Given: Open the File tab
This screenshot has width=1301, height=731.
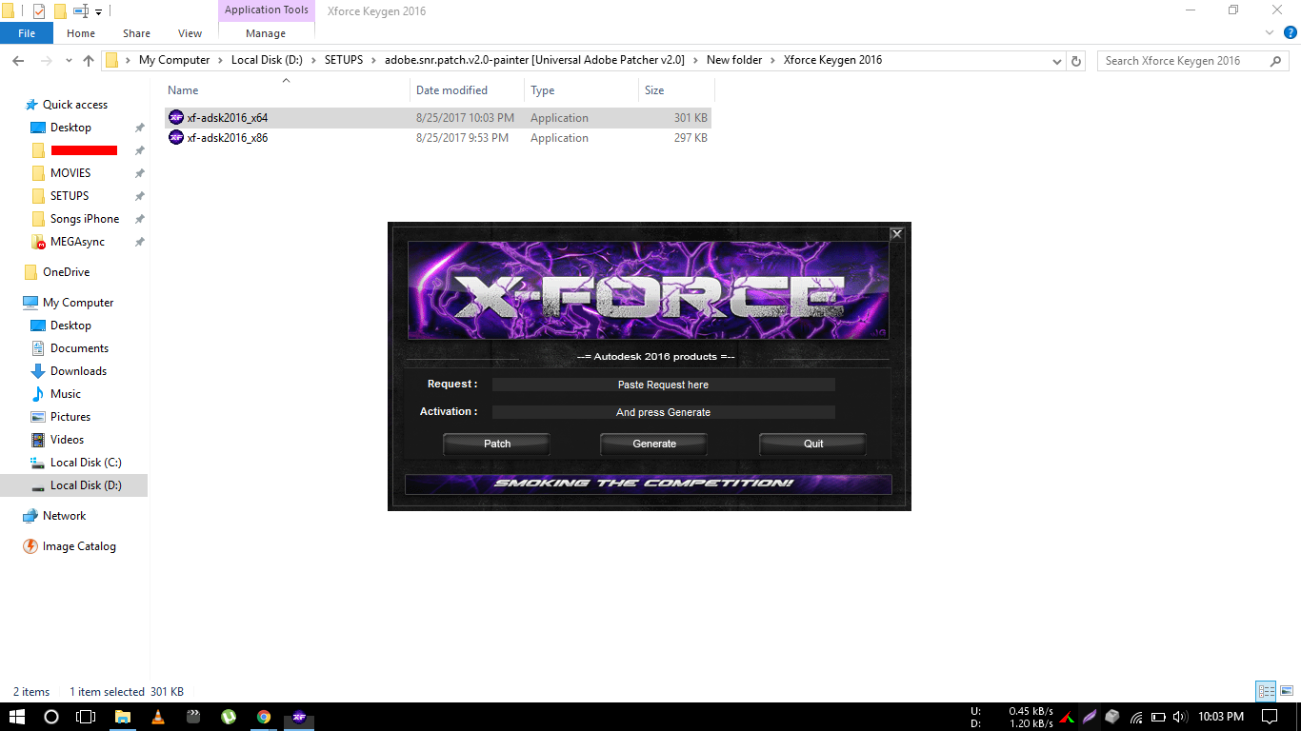Looking at the screenshot, I should 27,33.
